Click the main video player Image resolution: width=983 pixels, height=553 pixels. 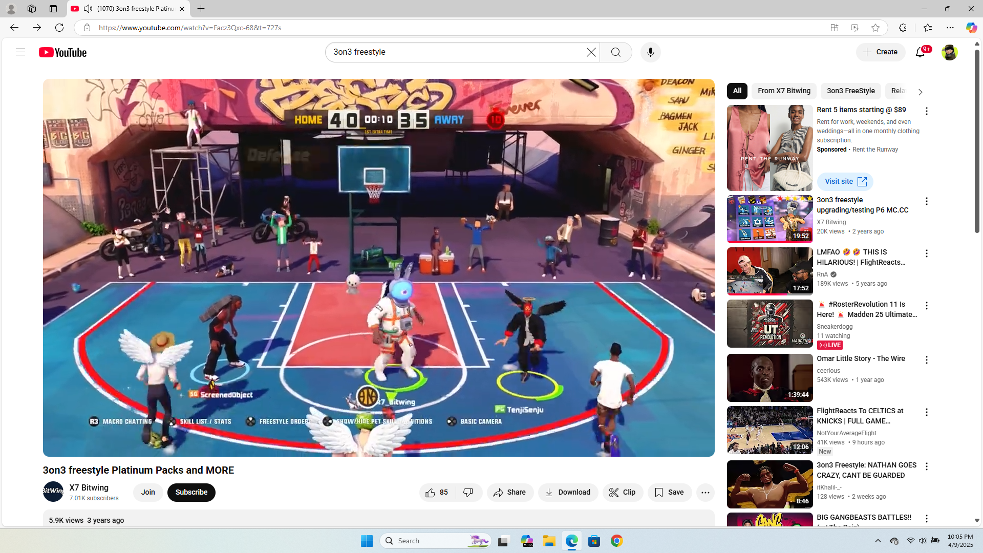(x=379, y=267)
